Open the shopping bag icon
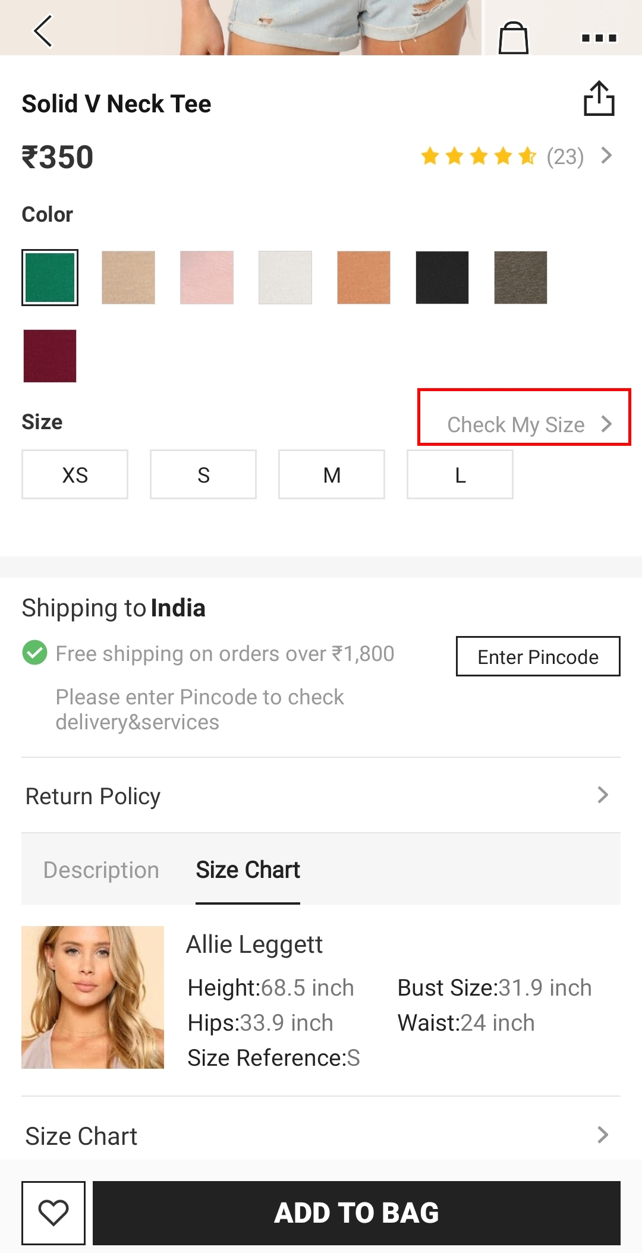642x1253 pixels. [x=513, y=38]
